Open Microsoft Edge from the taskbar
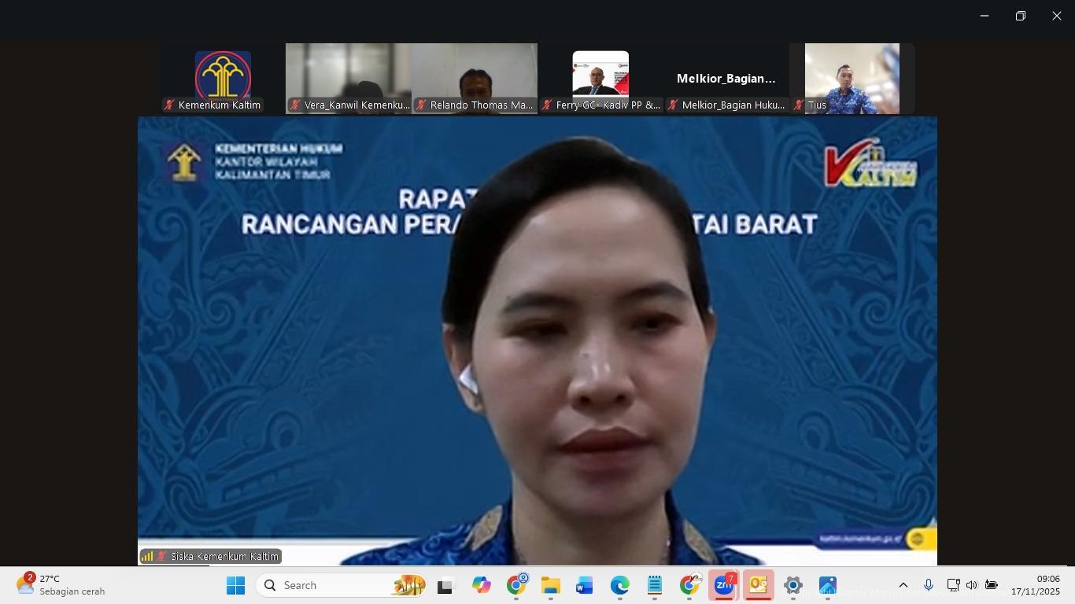Screen dimensions: 1075x604 [x=619, y=585]
